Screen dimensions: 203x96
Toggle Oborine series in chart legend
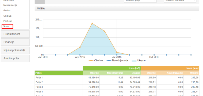point(96,61)
